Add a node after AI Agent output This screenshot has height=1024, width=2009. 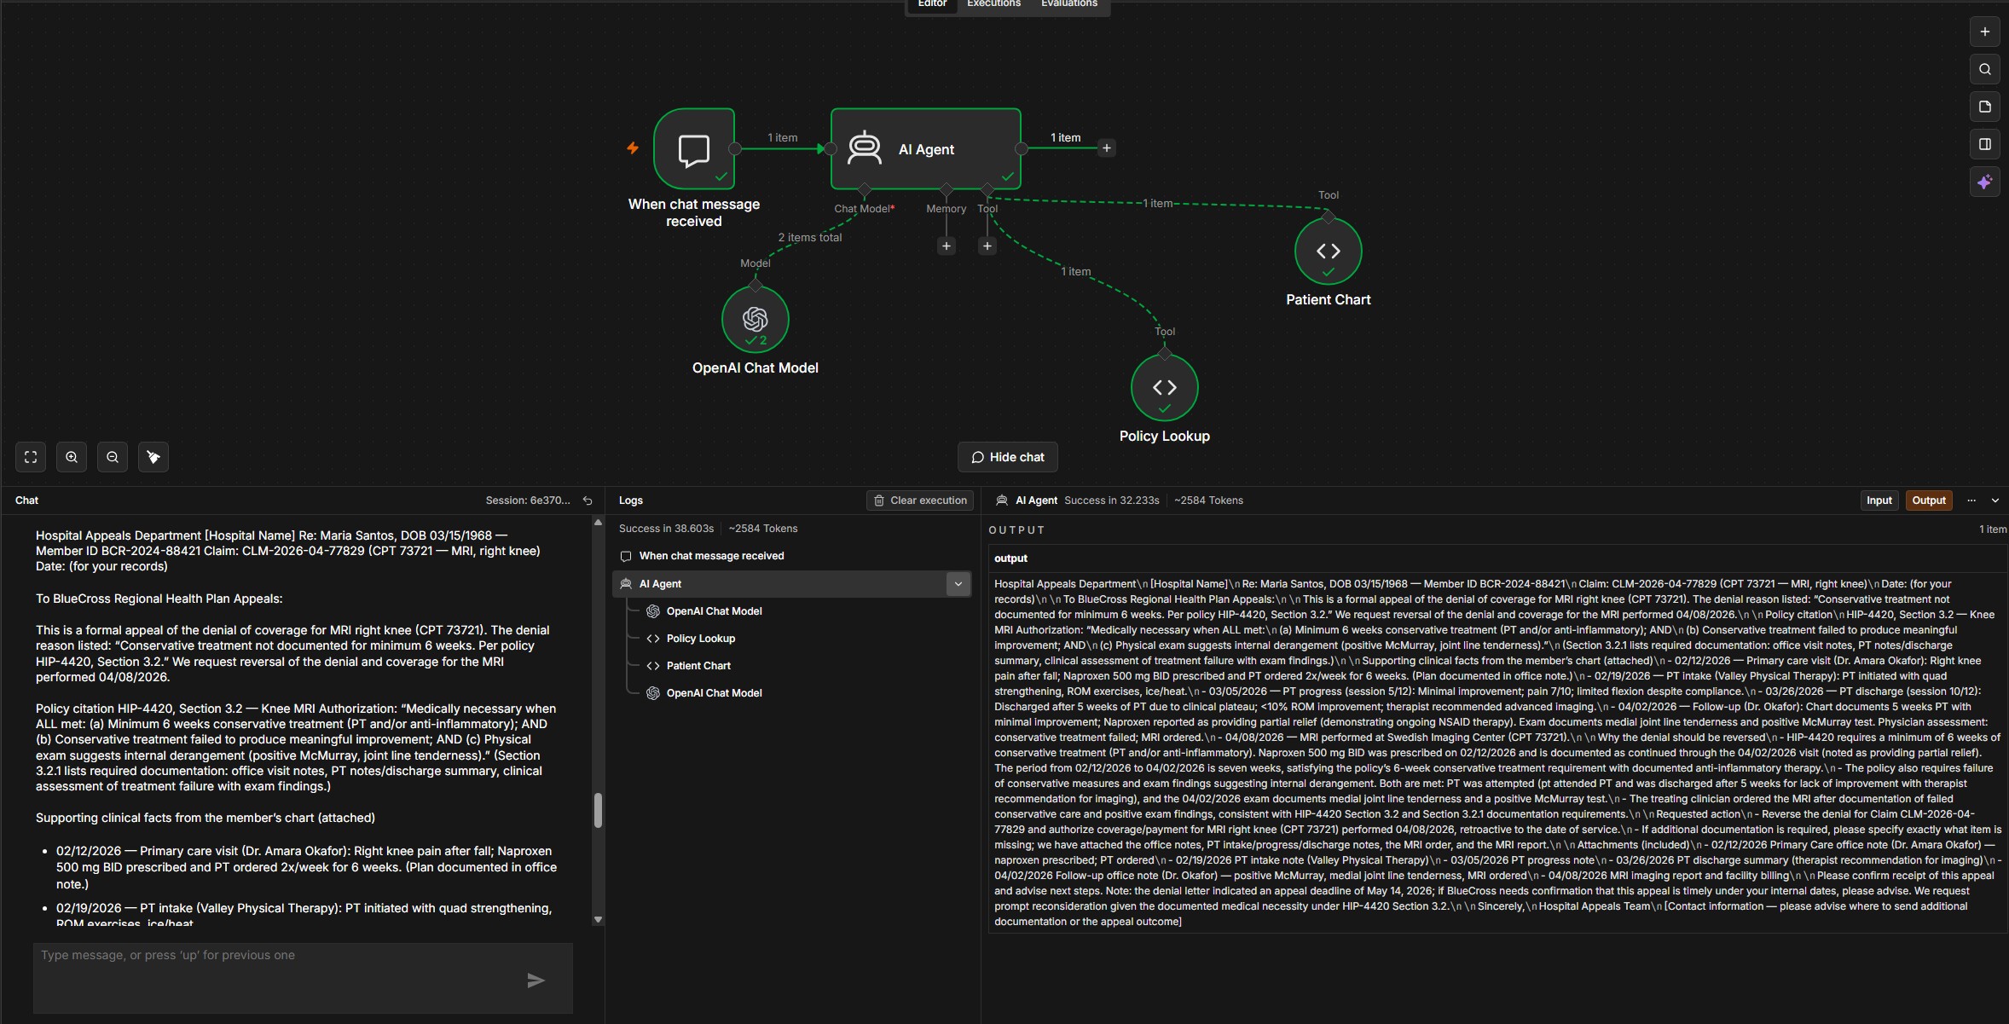[x=1106, y=148]
